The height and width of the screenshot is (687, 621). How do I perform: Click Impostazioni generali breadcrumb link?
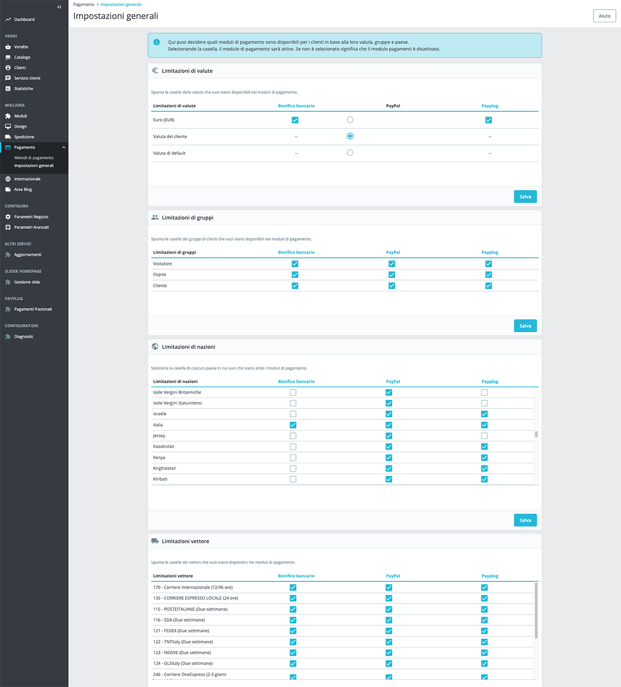121,4
